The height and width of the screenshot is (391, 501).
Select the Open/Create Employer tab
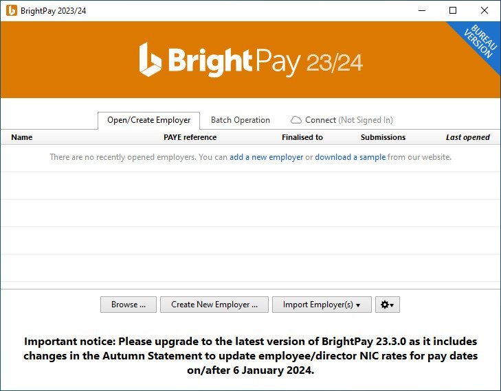tap(149, 120)
